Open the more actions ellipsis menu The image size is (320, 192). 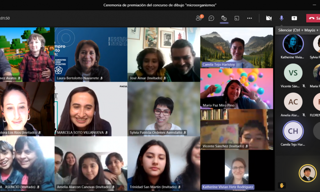pyautogui.click(x=249, y=18)
